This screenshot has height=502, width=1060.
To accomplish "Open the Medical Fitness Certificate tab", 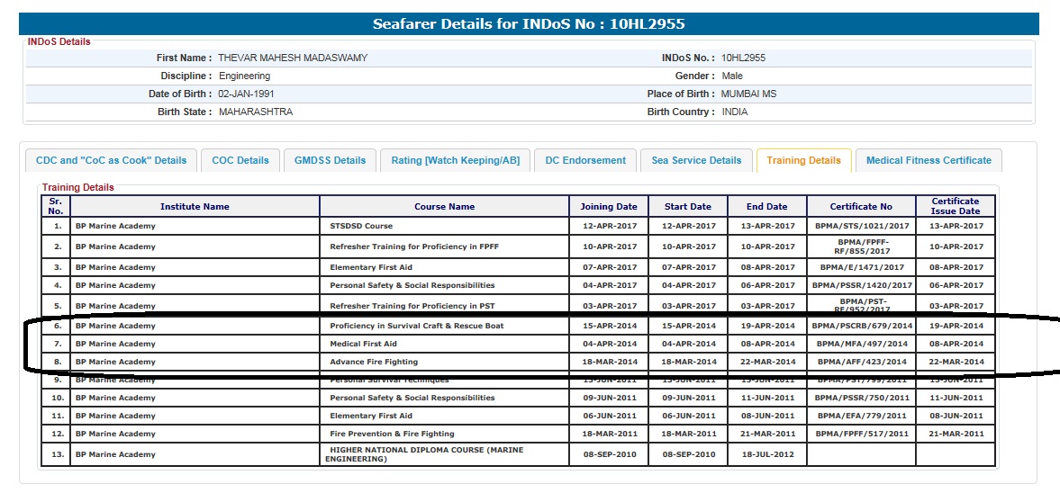I will pyautogui.click(x=929, y=160).
